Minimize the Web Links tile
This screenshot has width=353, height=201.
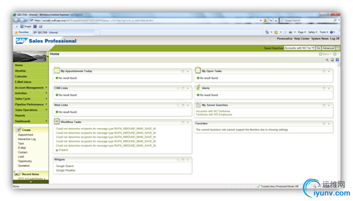[183, 105]
